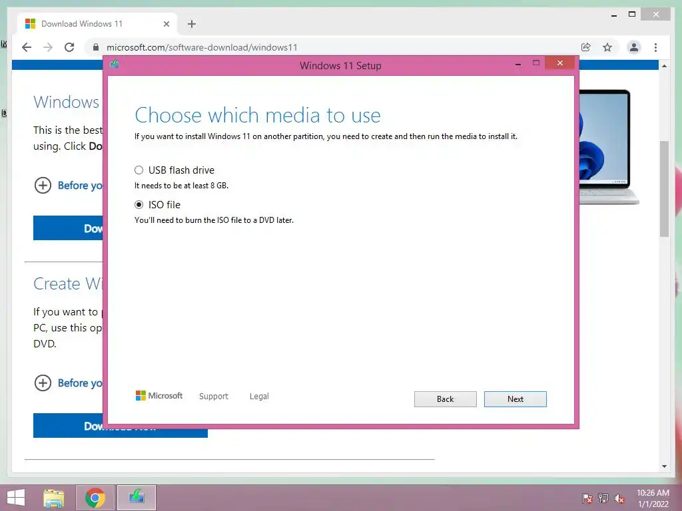Select the USB flash drive radio option
682x511 pixels.
click(139, 170)
